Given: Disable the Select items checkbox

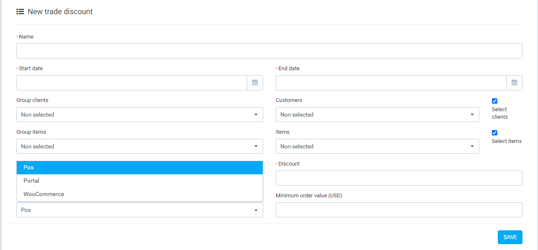Looking at the screenshot, I should point(495,133).
